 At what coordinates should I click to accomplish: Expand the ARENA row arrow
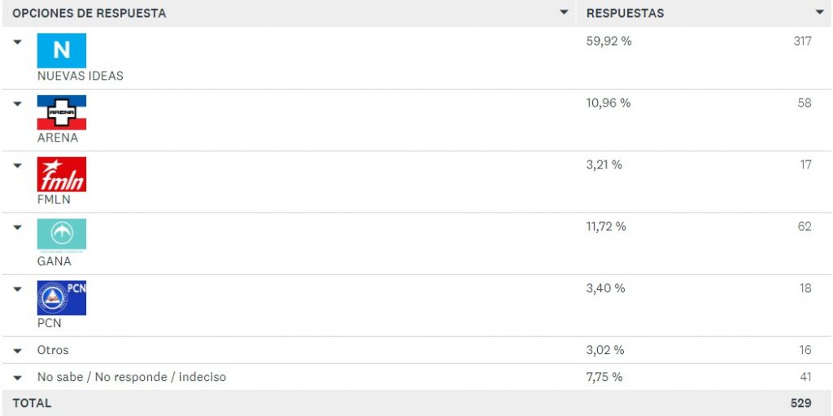(x=18, y=103)
